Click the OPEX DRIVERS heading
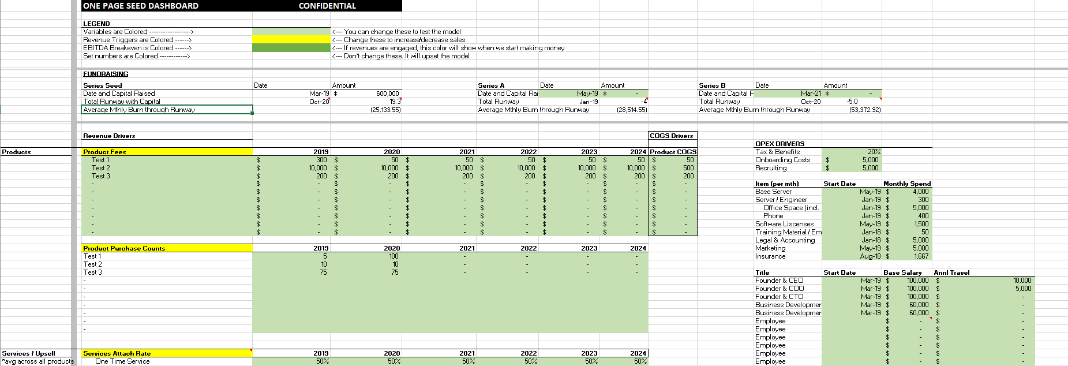The image size is (1068, 366). [x=780, y=144]
